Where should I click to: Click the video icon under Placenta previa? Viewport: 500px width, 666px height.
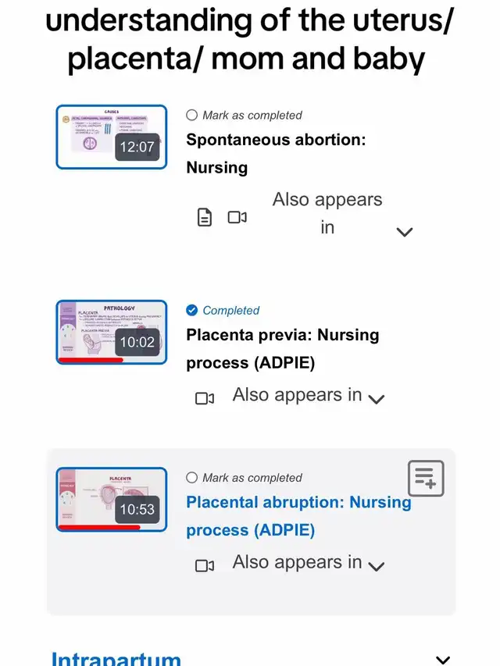tap(205, 398)
